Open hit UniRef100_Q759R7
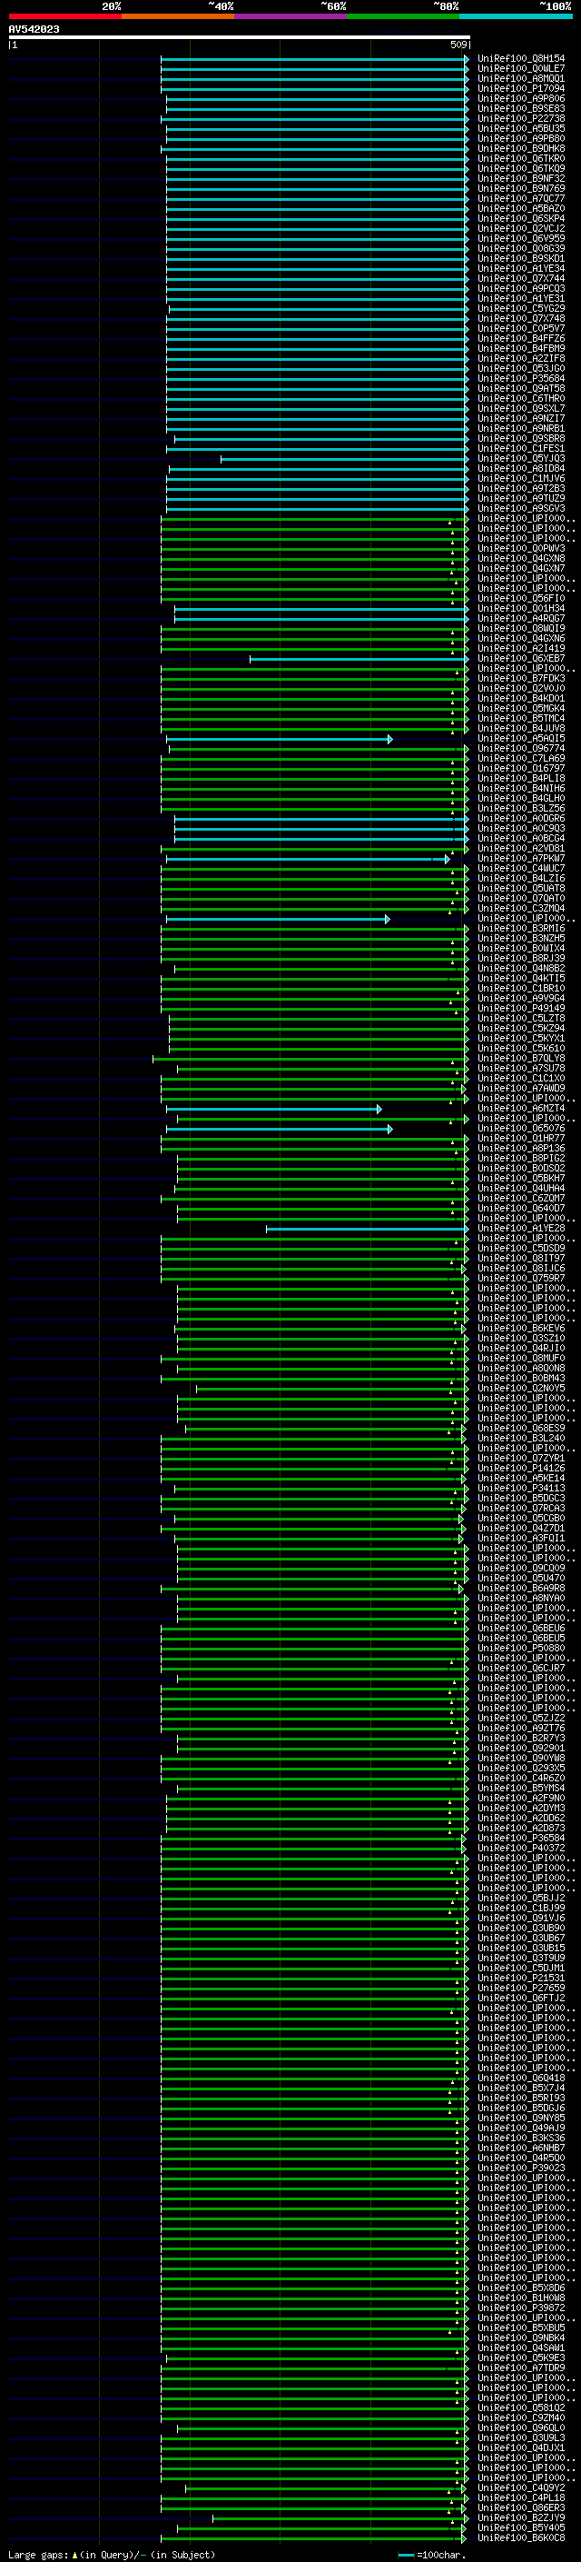Screen dimensions: 581x2562 520,1279
